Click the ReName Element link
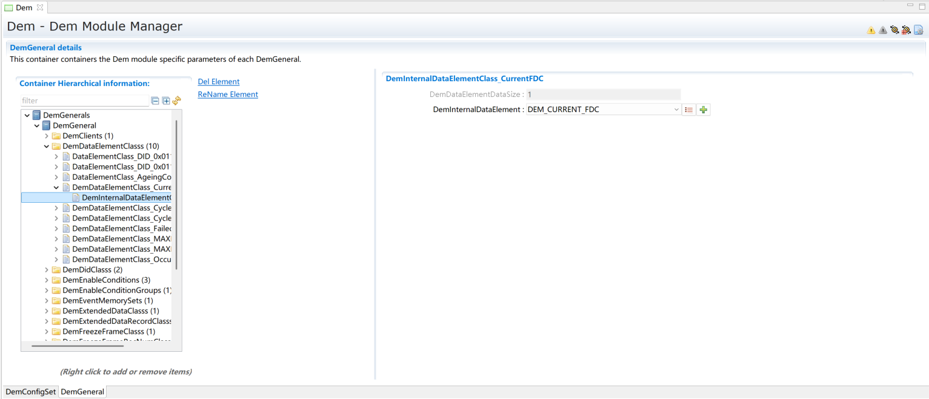This screenshot has width=929, height=399. [228, 94]
